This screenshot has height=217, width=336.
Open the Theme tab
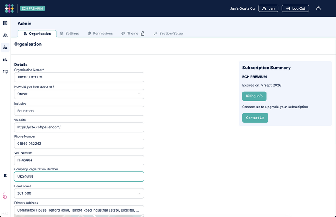click(x=130, y=34)
